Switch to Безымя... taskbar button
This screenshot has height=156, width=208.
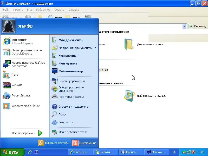[106, 152]
